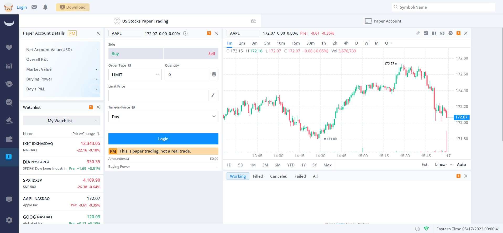The height and width of the screenshot is (233, 503).
Task: Switch chart to 1h interval
Action: click(323, 43)
